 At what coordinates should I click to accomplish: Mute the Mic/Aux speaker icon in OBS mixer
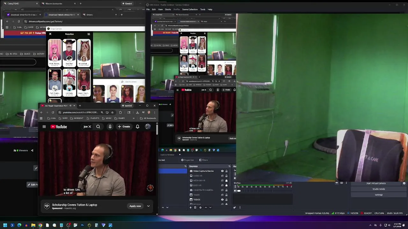coord(235,191)
